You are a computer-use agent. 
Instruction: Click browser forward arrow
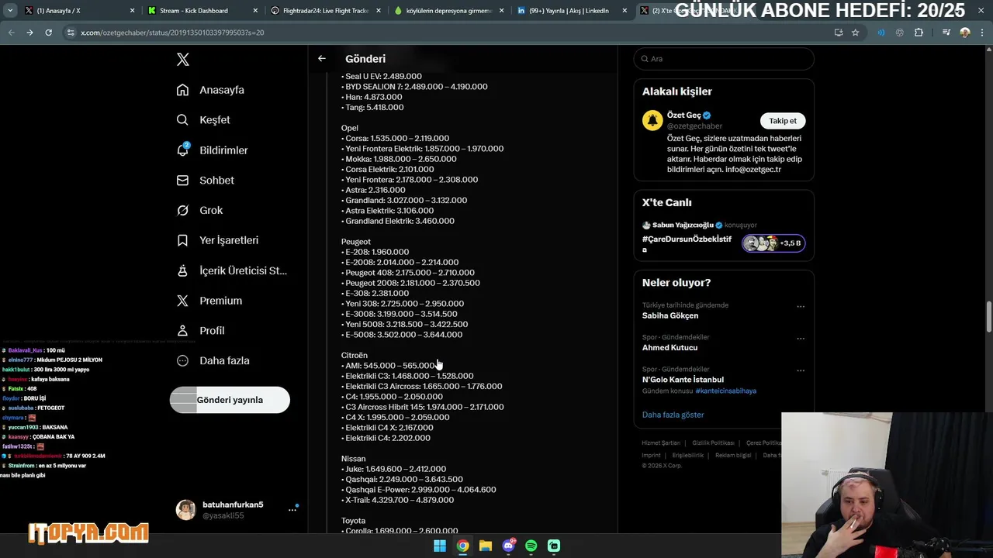point(29,33)
